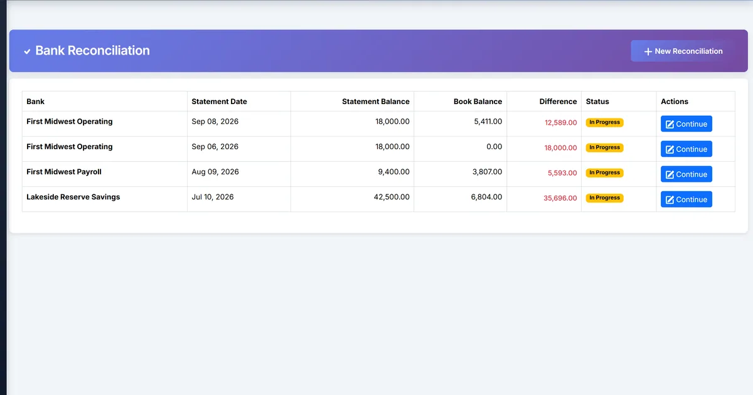Image resolution: width=753 pixels, height=395 pixels.
Task: Click the 0.00 book balance
Action: 494,147
